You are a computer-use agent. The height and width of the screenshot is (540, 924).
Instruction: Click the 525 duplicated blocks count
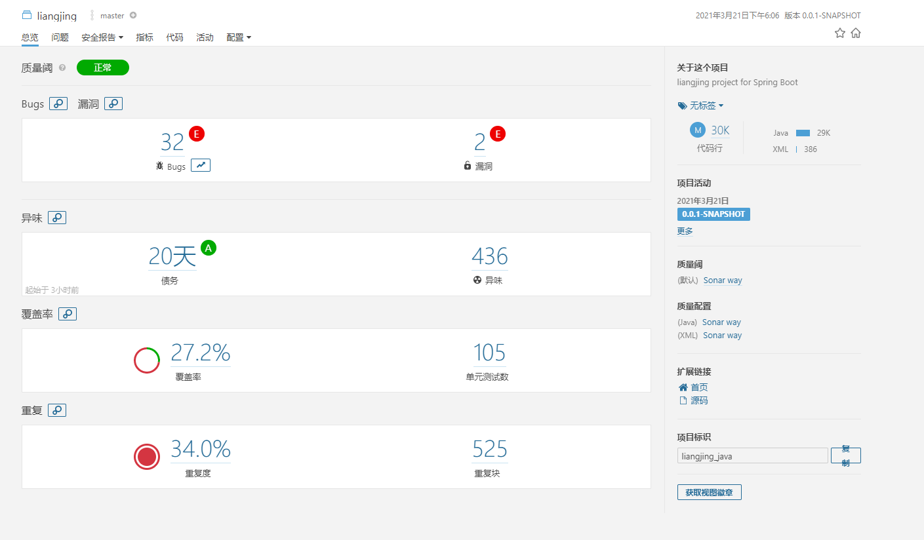(490, 449)
